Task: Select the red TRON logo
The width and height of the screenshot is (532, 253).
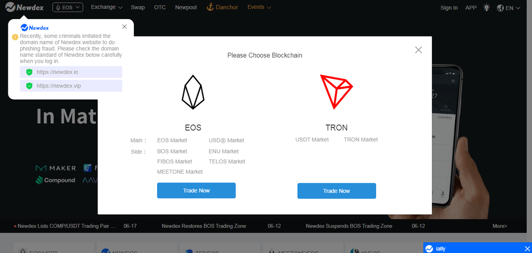Action: click(336, 92)
